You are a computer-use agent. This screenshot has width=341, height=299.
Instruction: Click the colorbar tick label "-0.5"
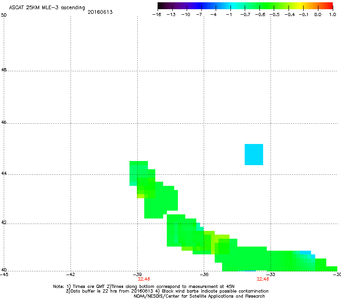(275, 15)
